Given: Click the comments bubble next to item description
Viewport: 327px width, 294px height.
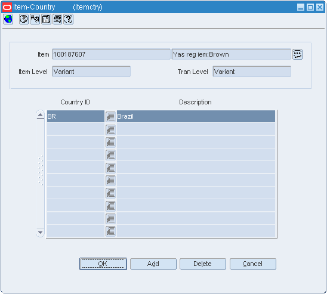Looking at the screenshot, I should 297,54.
